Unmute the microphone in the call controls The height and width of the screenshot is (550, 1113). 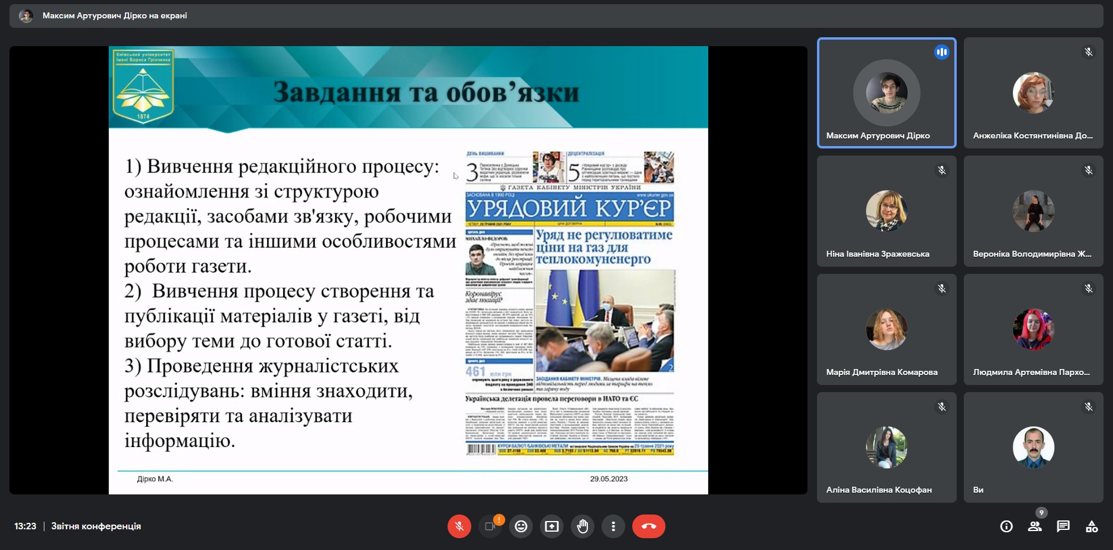(459, 526)
